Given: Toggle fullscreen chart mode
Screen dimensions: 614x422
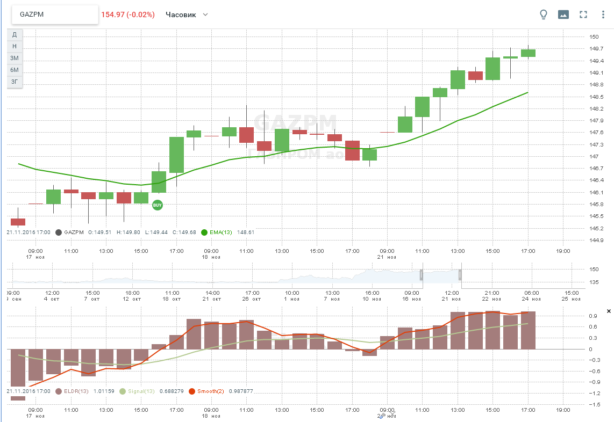Looking at the screenshot, I should click(x=583, y=14).
